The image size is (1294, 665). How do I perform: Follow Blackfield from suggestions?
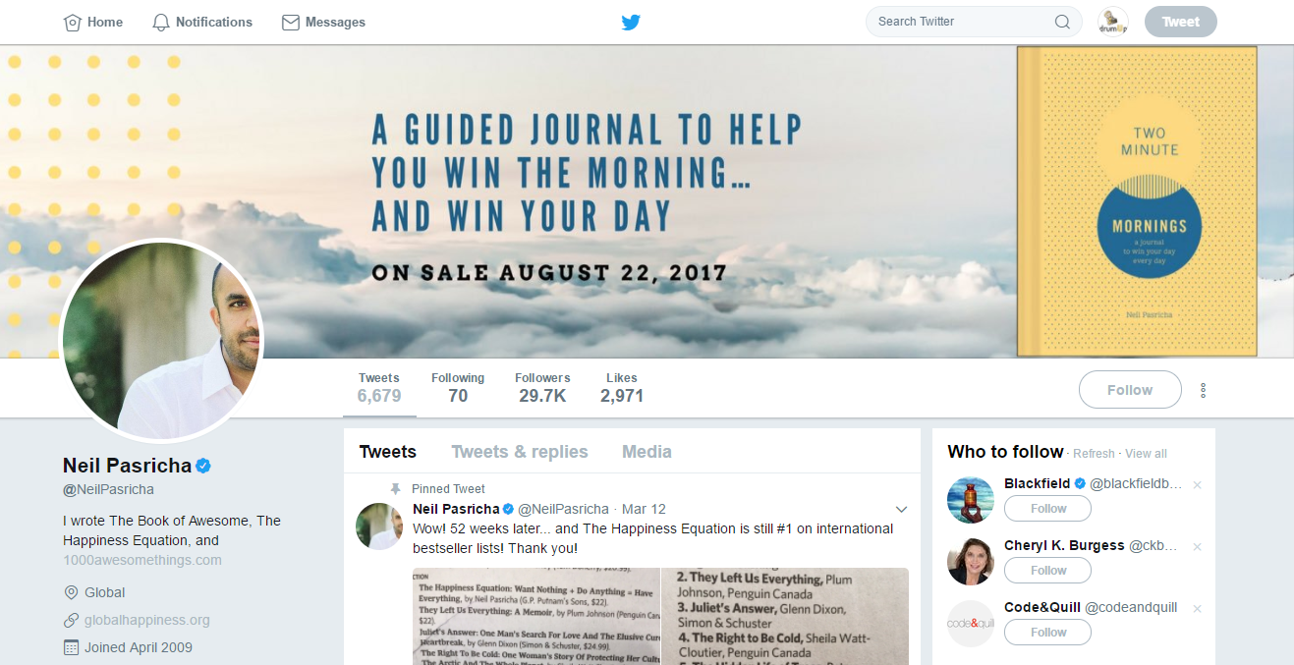pos(1047,509)
